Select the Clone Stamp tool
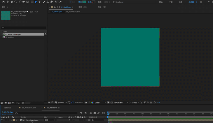This screenshot has width=213, height=123. coord(48,2)
